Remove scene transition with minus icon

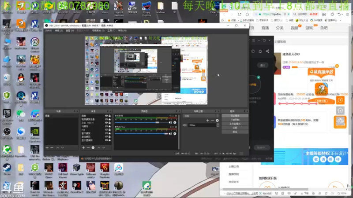coord(212,121)
